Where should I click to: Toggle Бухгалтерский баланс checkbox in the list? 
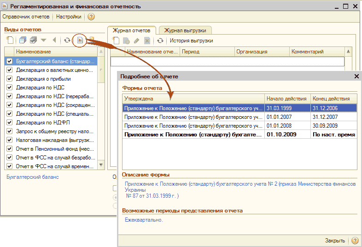9,61
